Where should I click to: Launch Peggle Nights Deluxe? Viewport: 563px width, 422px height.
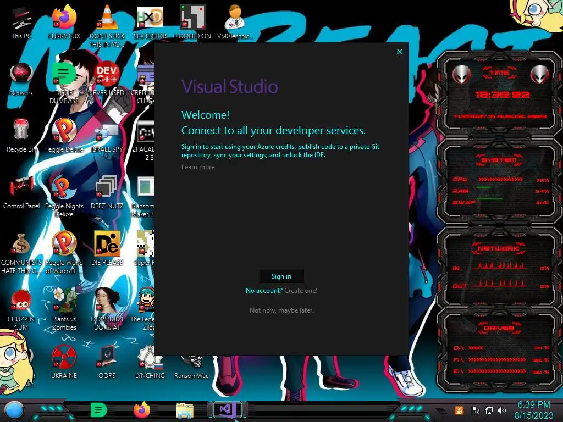(x=64, y=197)
